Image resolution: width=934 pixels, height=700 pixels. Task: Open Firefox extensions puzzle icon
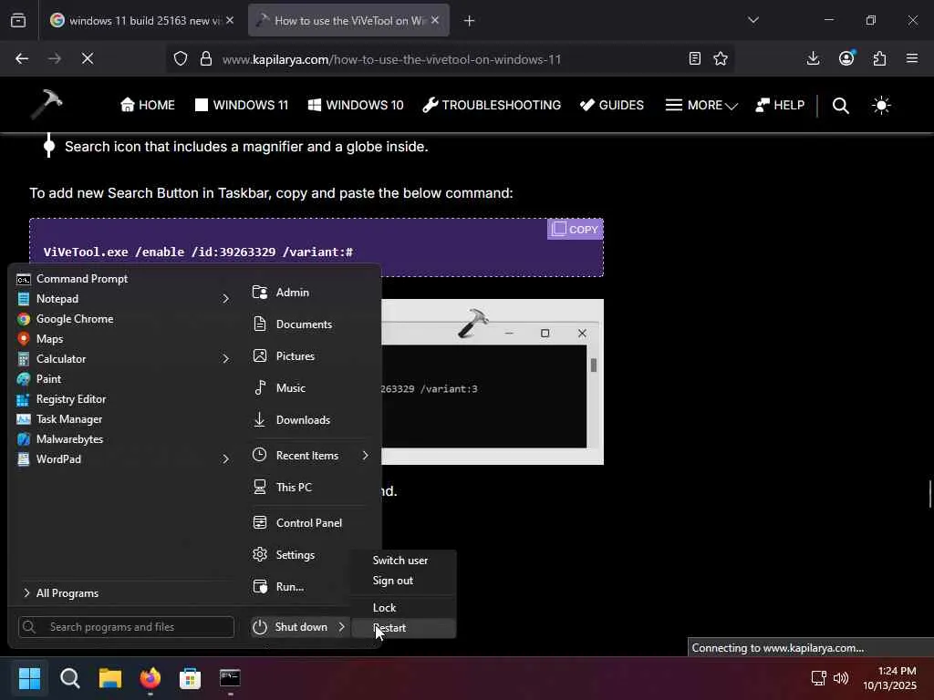coord(880,58)
